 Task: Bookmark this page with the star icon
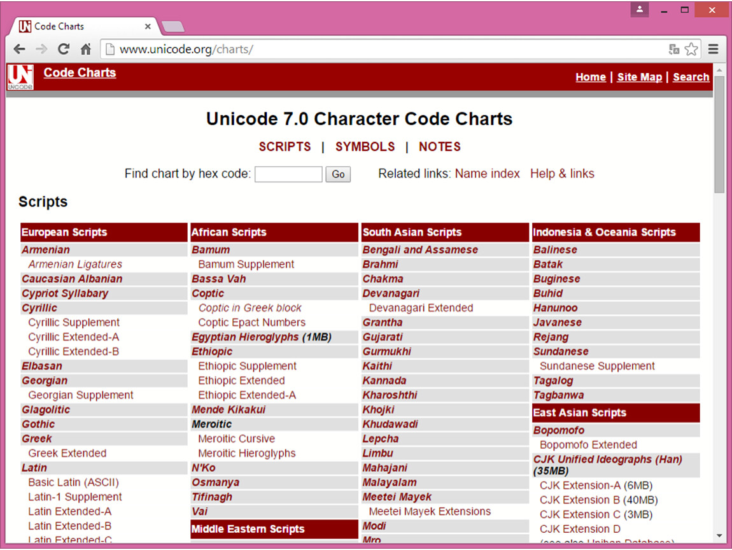click(691, 49)
